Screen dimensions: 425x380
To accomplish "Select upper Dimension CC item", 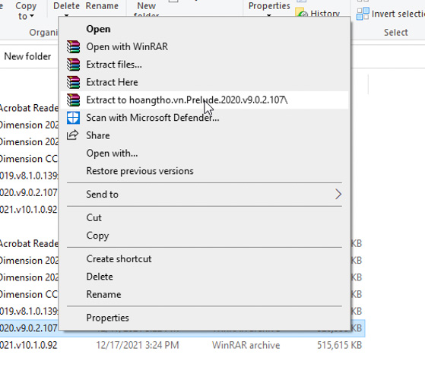I will point(29,158).
